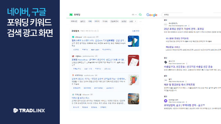Image resolution: width=221 pixels, height=124 pixels.
Task: Click the info icon beside 파워링크 heading
Action: (98, 31)
